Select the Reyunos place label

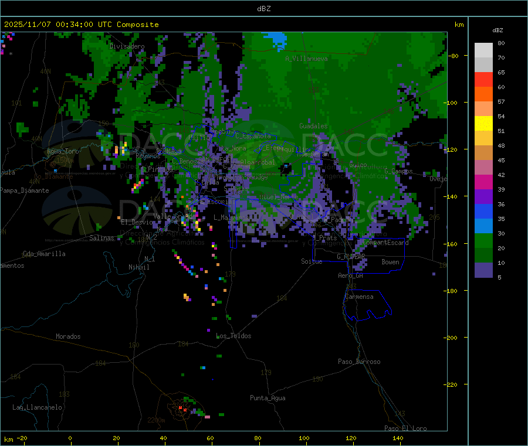click(148, 156)
